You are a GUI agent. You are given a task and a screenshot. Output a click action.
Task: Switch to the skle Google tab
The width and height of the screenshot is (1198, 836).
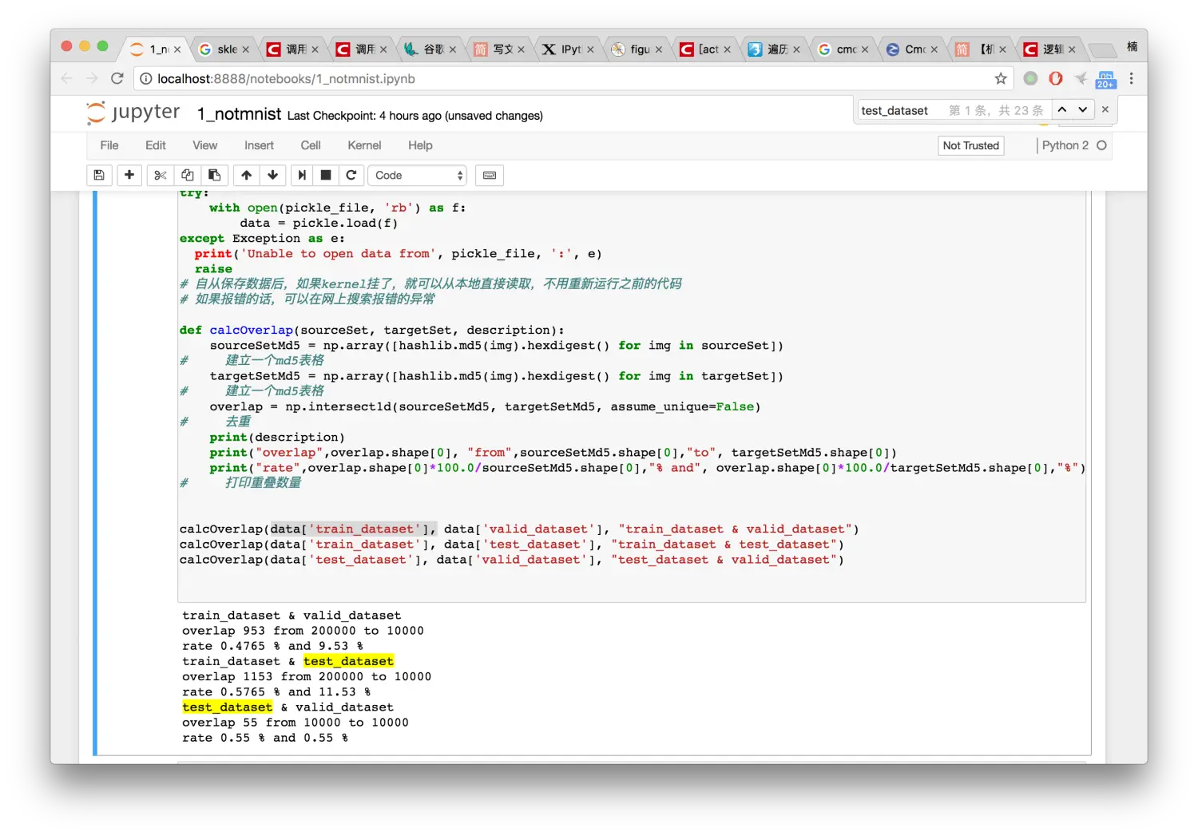point(222,50)
